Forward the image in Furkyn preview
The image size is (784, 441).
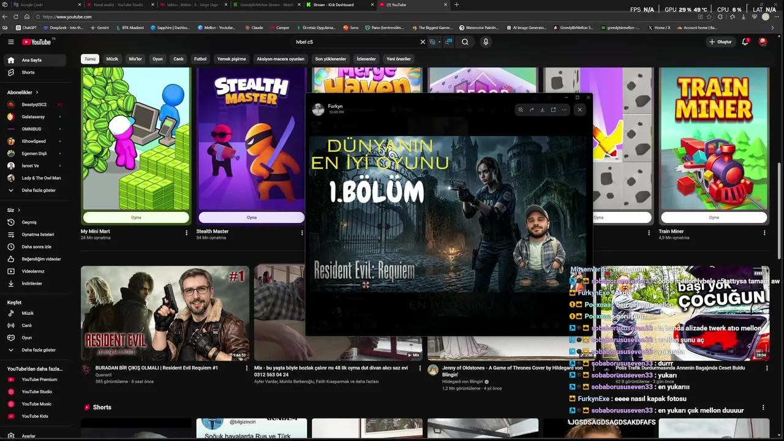click(532, 110)
